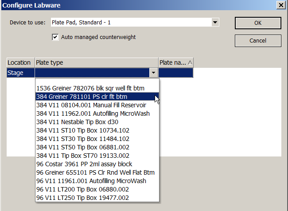This screenshot has height=211, width=288.
Task: Select 384 V11 Nestable Tip Box d30
Action: pos(78,122)
